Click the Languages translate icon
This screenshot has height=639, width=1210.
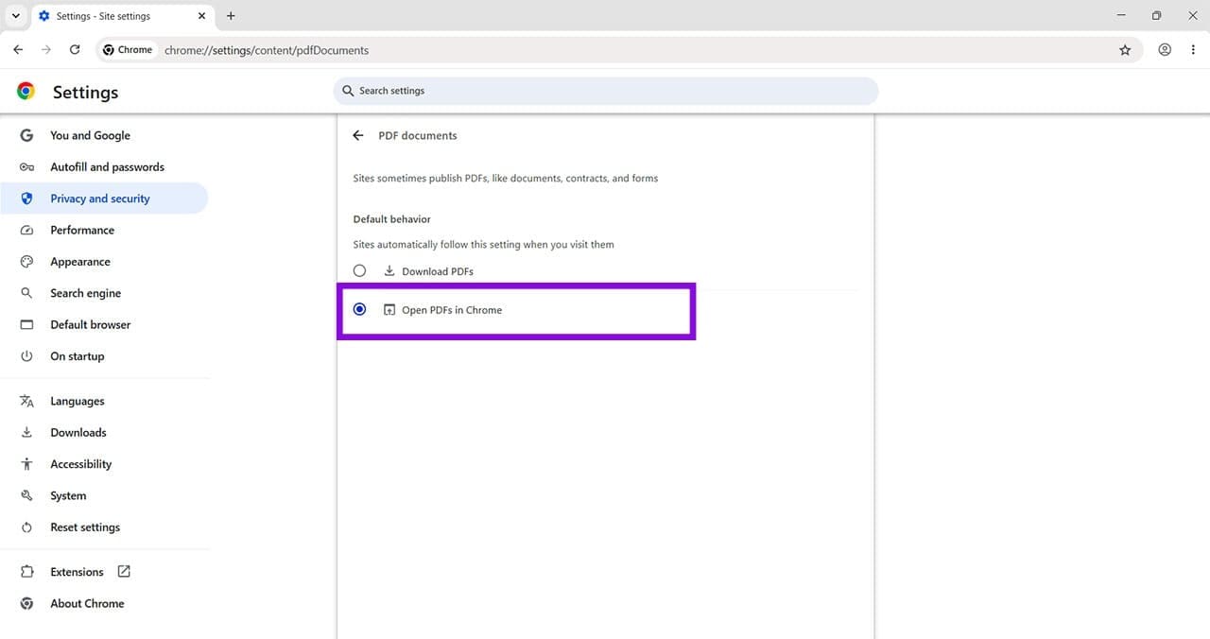(x=26, y=401)
